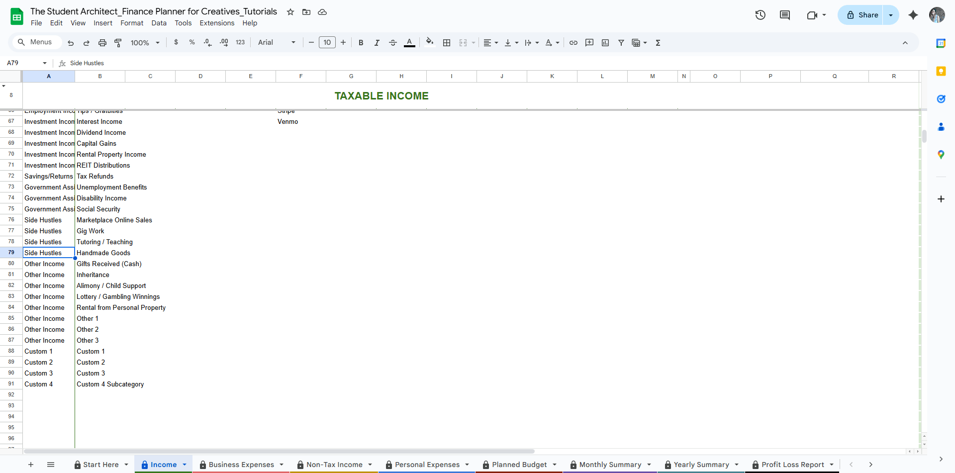Open table views dropdown
The width and height of the screenshot is (955, 473).
(639, 43)
